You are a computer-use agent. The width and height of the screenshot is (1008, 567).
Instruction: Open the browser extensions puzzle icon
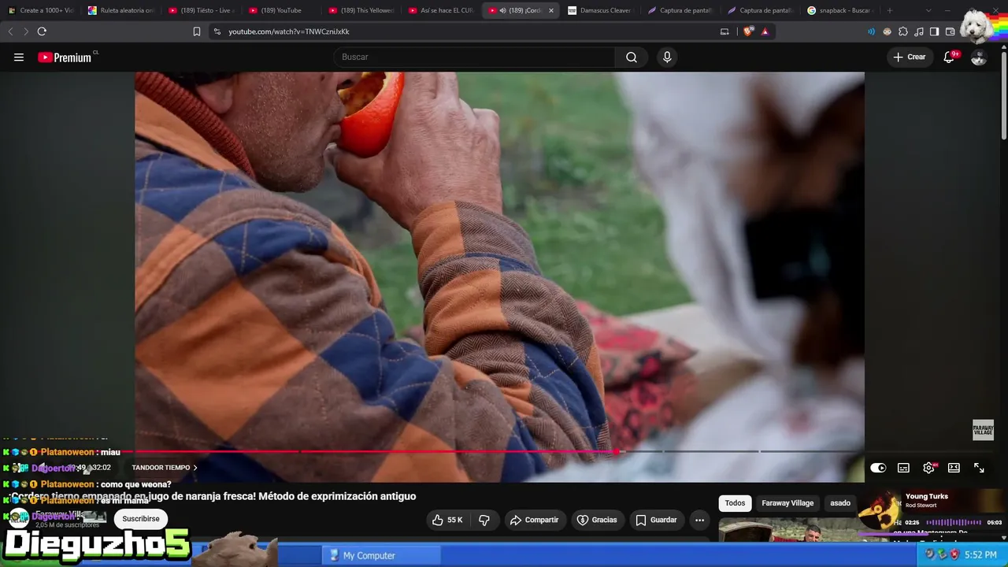[903, 31]
